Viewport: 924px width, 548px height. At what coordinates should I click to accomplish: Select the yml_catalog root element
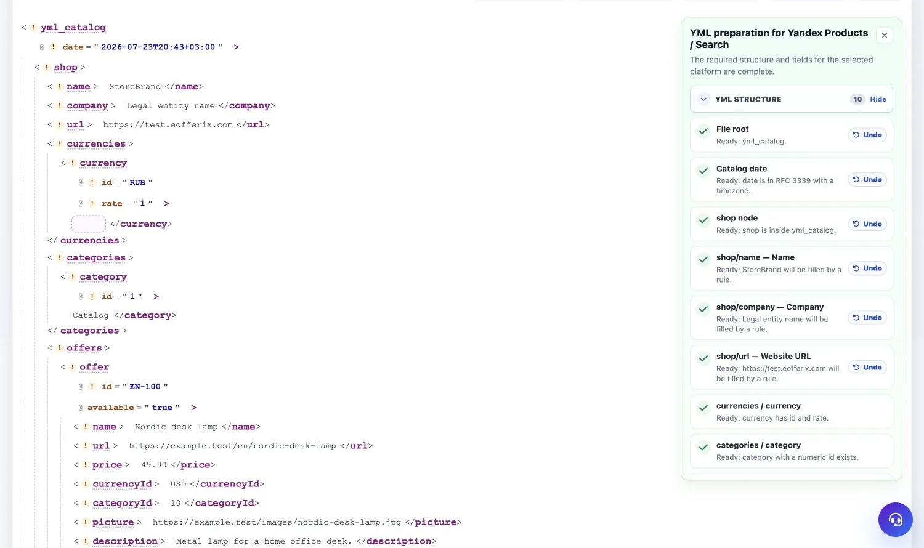pos(73,27)
